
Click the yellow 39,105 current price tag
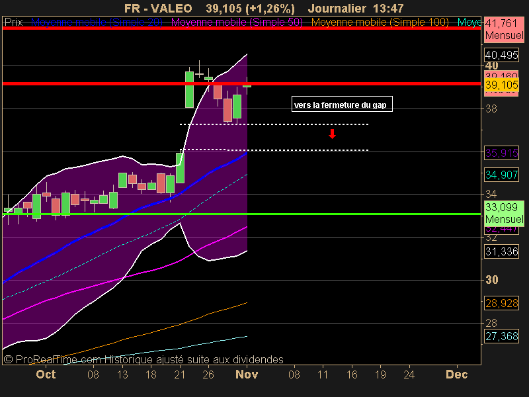point(501,85)
